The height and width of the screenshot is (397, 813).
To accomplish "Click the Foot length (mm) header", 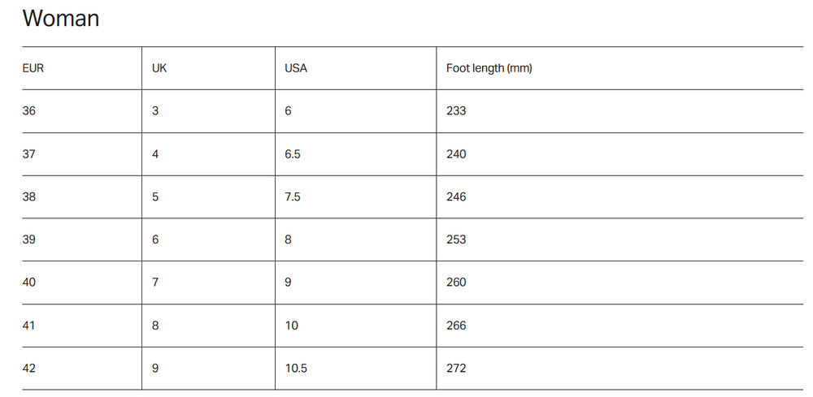I will [489, 68].
